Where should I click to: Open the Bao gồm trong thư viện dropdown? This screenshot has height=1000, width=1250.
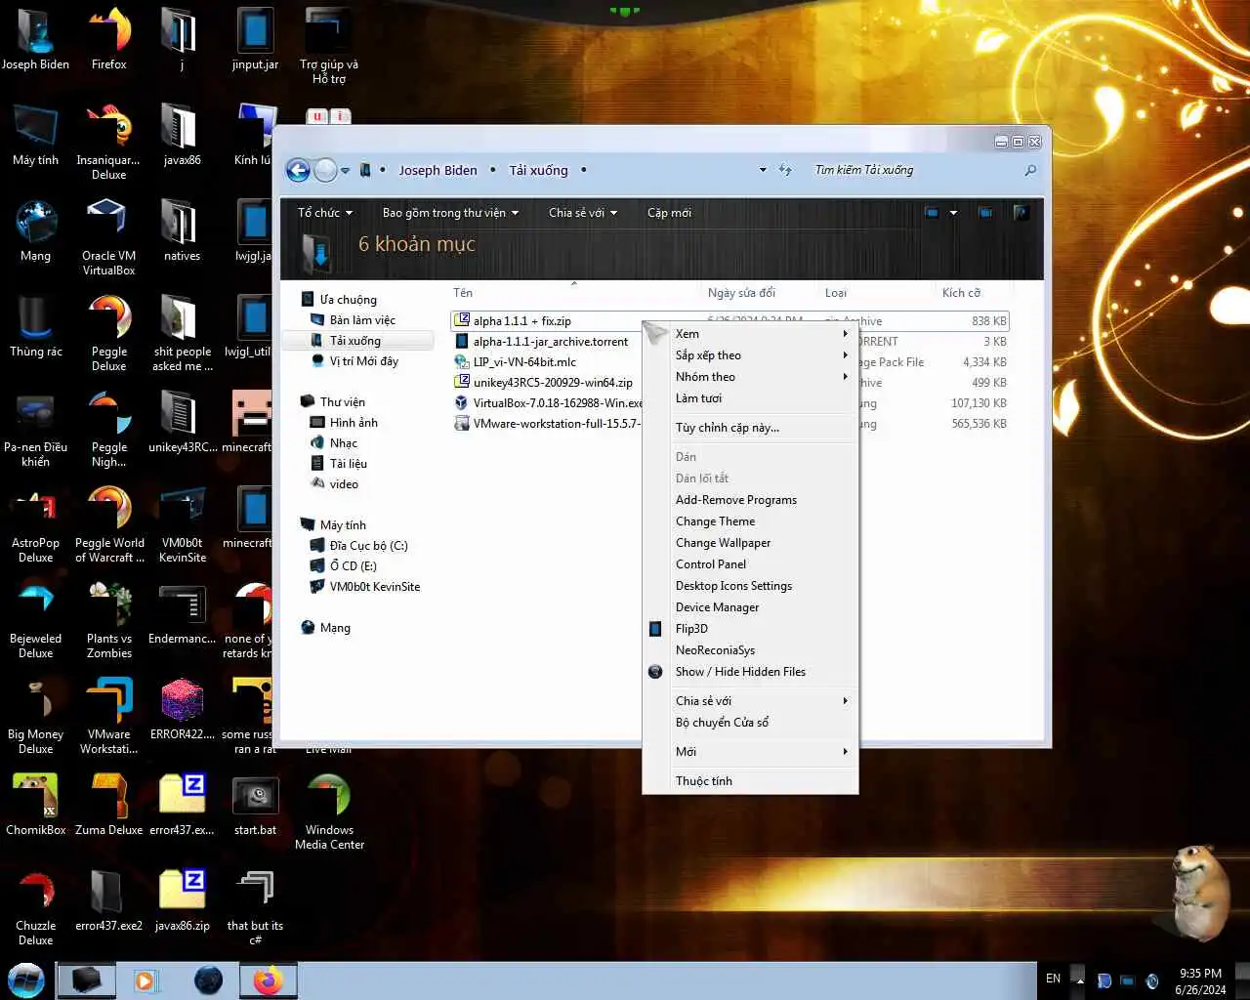(450, 213)
